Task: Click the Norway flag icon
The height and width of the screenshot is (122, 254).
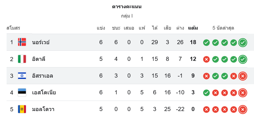Action: pyautogui.click(x=22, y=42)
